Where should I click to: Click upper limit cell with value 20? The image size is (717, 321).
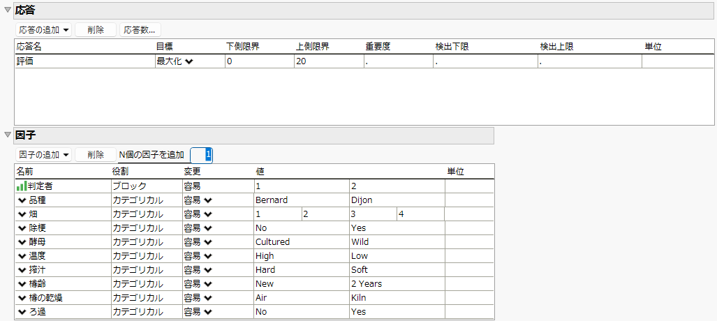[x=329, y=61]
